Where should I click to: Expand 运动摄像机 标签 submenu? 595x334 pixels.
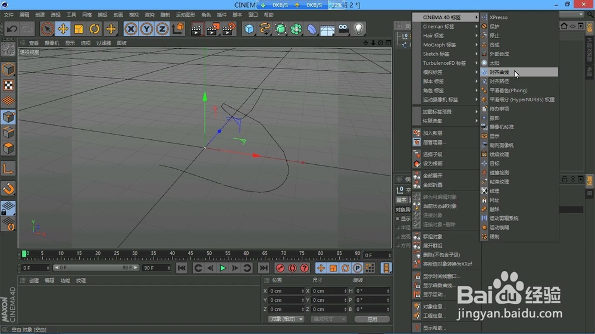[446, 99]
